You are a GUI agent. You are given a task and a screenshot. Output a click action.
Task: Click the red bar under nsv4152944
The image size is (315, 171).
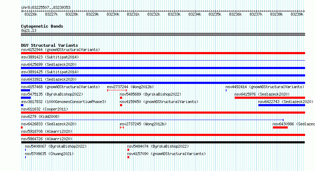pyautogui.click(x=163, y=53)
